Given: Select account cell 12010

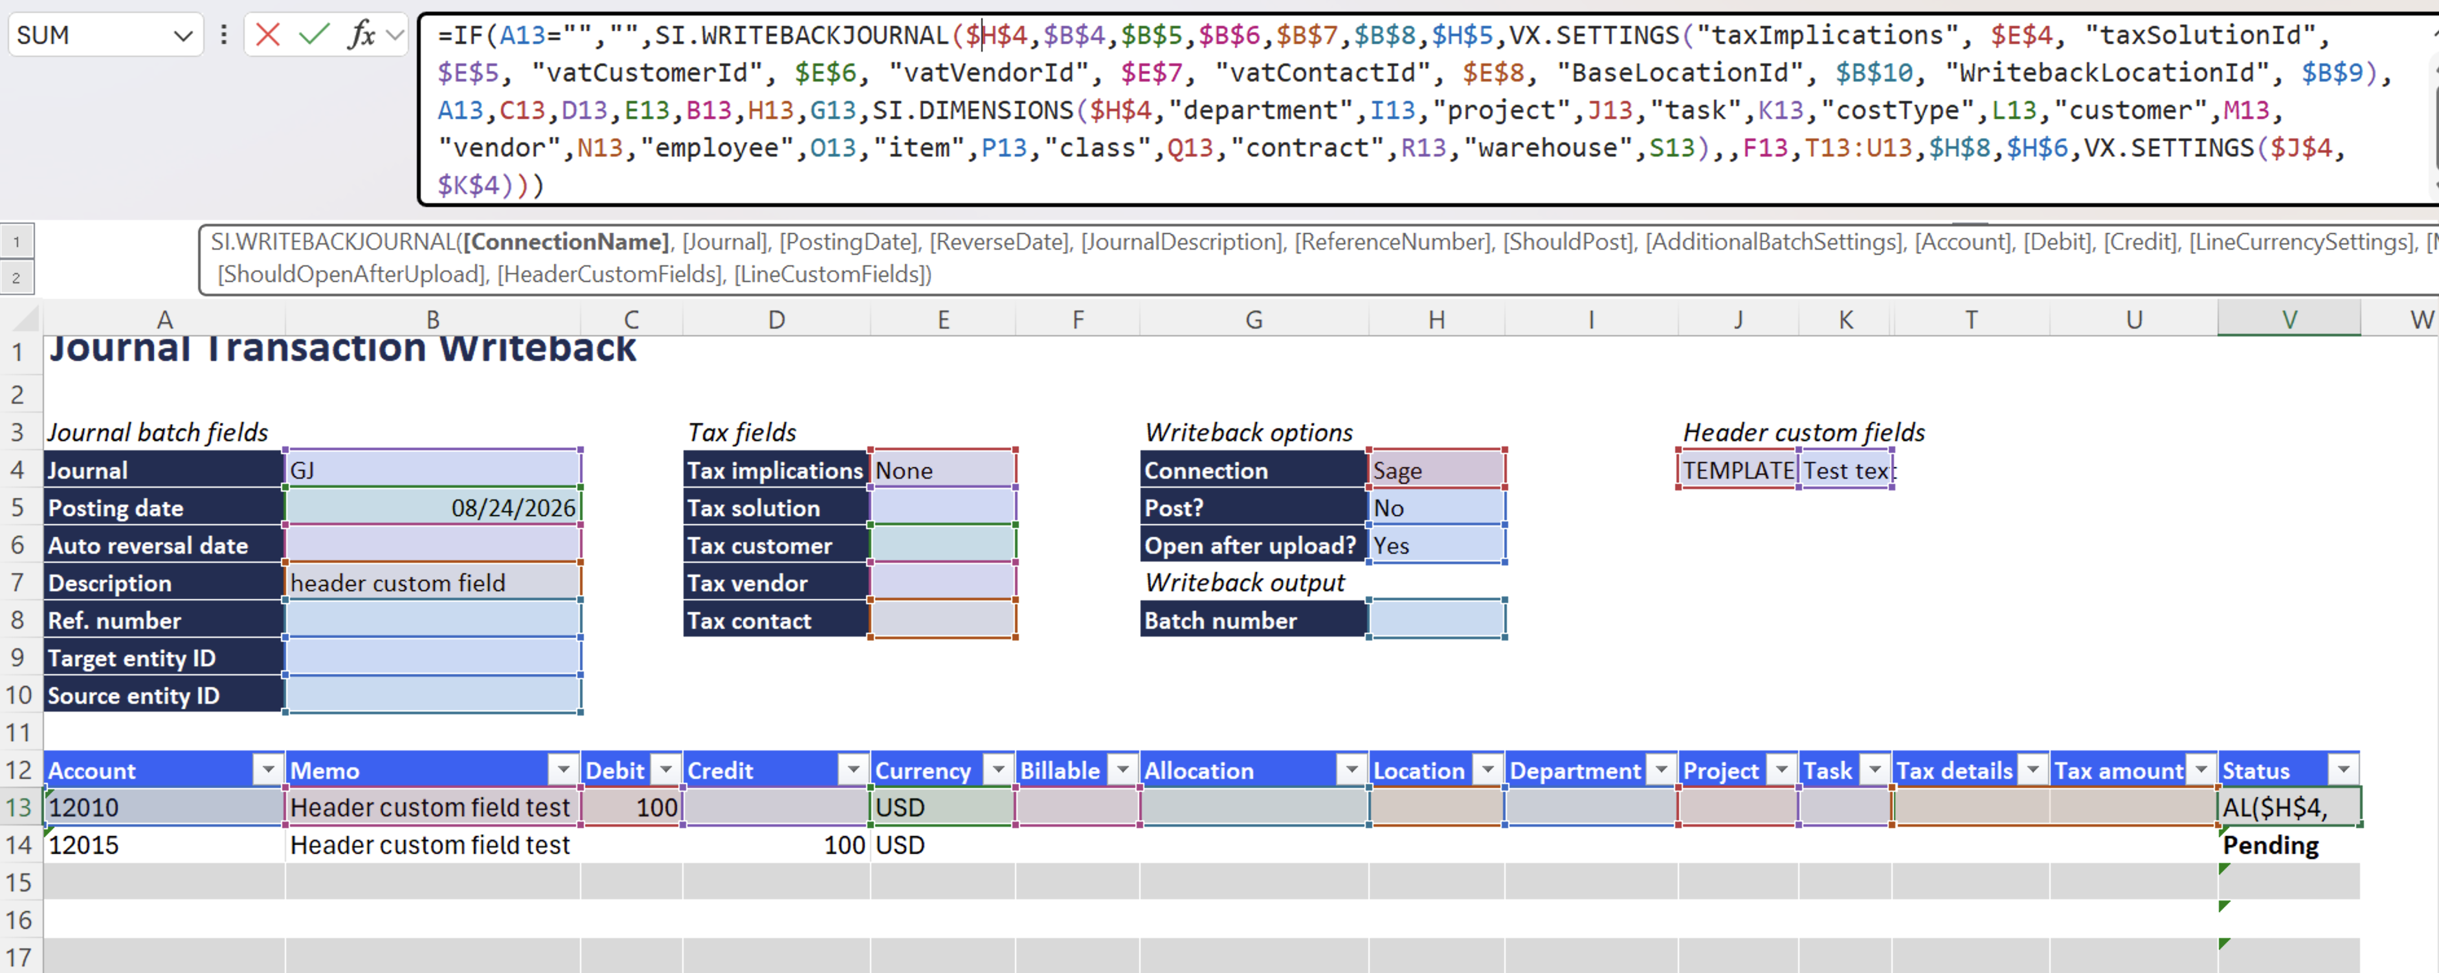Looking at the screenshot, I should pyautogui.click(x=164, y=807).
